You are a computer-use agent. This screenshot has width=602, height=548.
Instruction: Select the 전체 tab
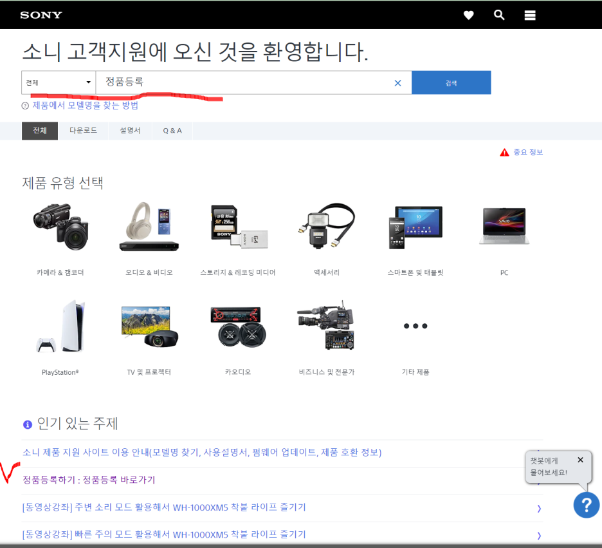[x=39, y=131]
